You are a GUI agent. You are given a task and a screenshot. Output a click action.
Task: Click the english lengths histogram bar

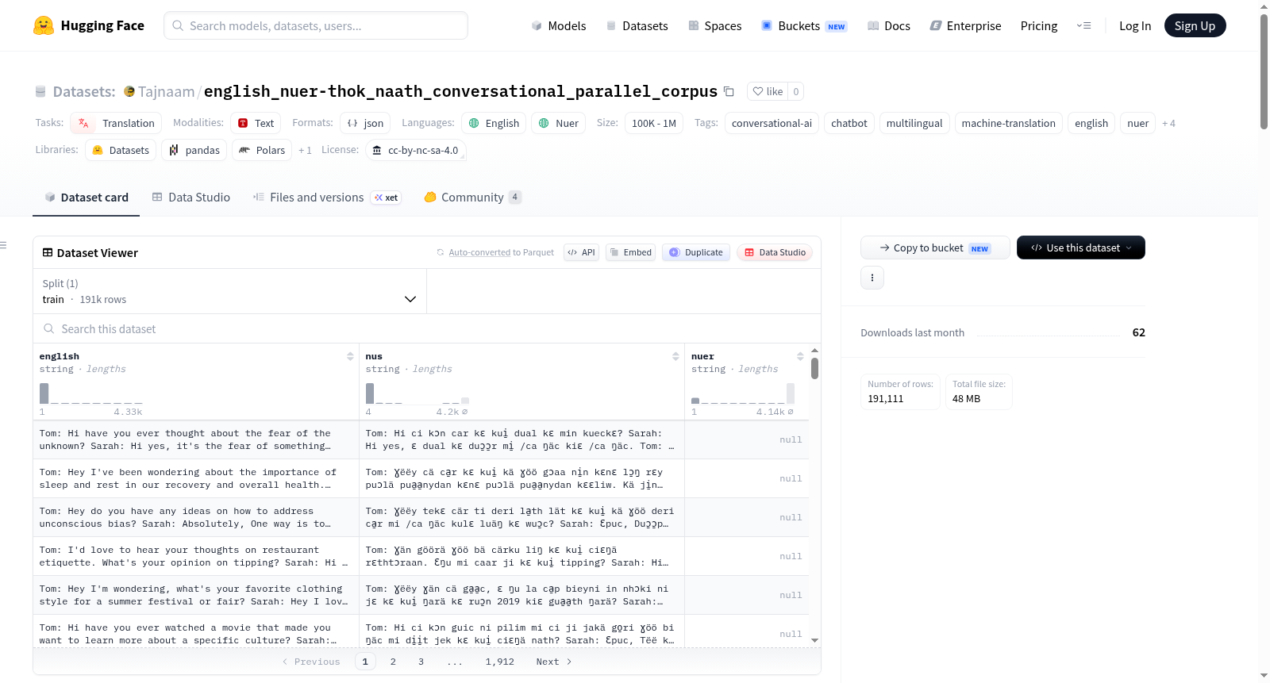tap(44, 393)
